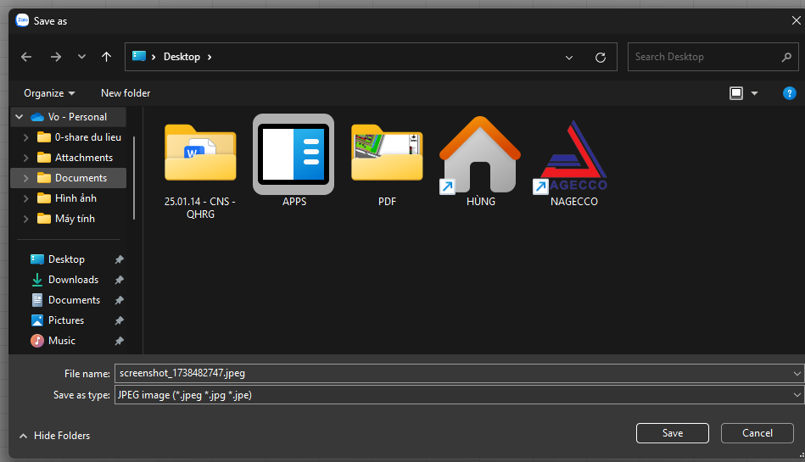Open the Help question mark icon
Screen dimensions: 805x462
789,93
